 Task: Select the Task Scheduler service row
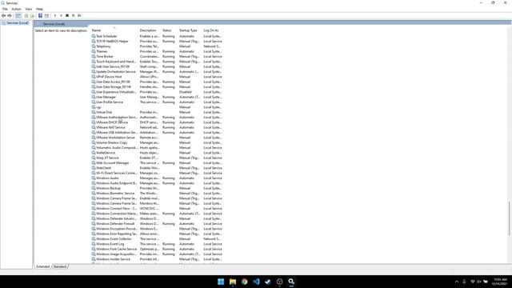tap(157, 36)
